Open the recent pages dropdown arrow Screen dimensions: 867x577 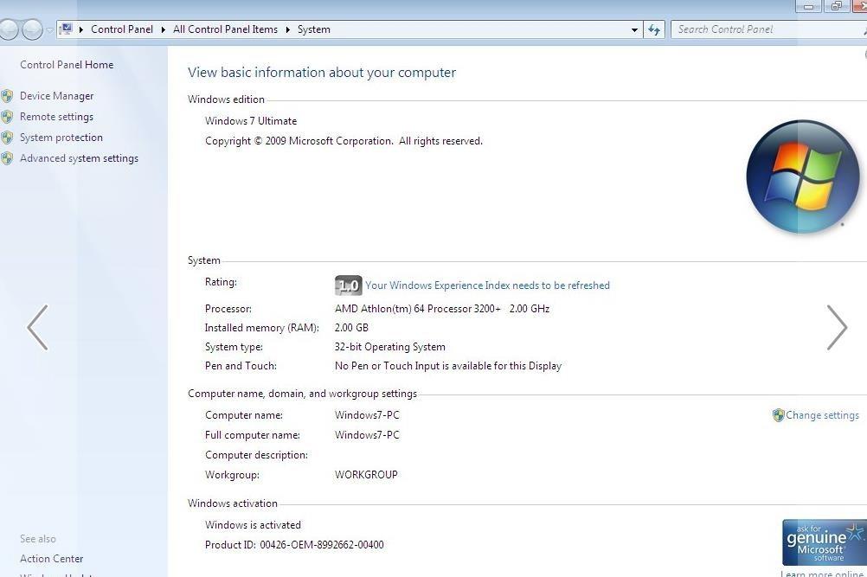50,29
